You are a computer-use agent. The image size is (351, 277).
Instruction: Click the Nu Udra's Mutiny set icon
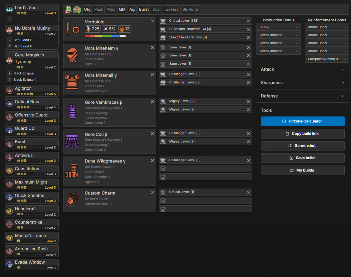[x=9, y=30]
